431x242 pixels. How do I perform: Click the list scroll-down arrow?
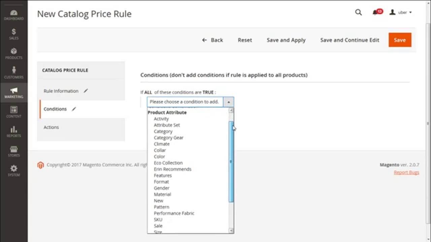[x=231, y=231]
